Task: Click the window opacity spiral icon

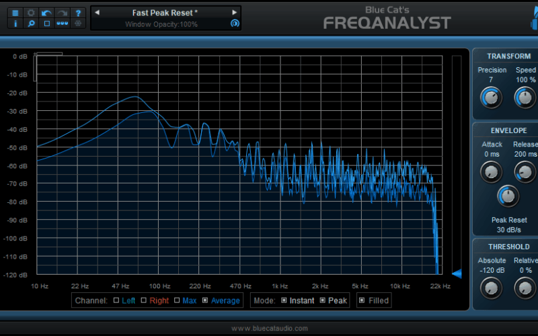Action: point(235,24)
